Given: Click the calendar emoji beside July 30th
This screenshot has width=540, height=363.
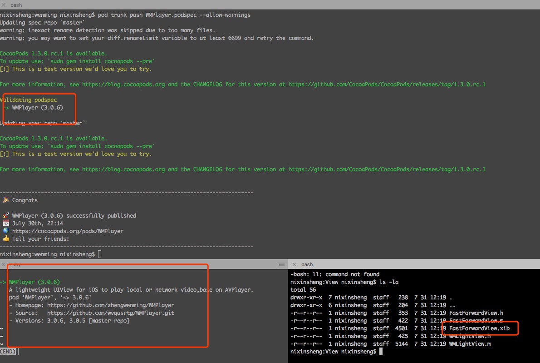Looking at the screenshot, I should (5, 223).
